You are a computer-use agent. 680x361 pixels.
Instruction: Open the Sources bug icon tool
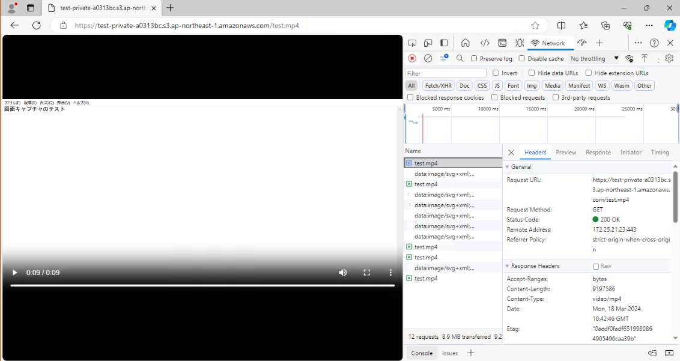click(x=520, y=43)
